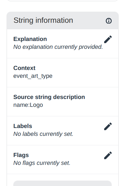Select the Flags heading
Screen dimensions: 125x186
coord(21,155)
